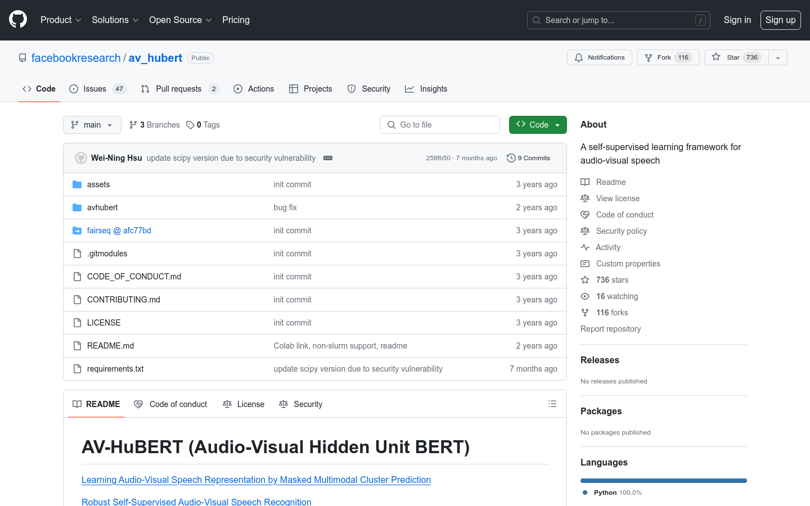
Task: Click the GitHub logo icon
Action: click(x=18, y=20)
